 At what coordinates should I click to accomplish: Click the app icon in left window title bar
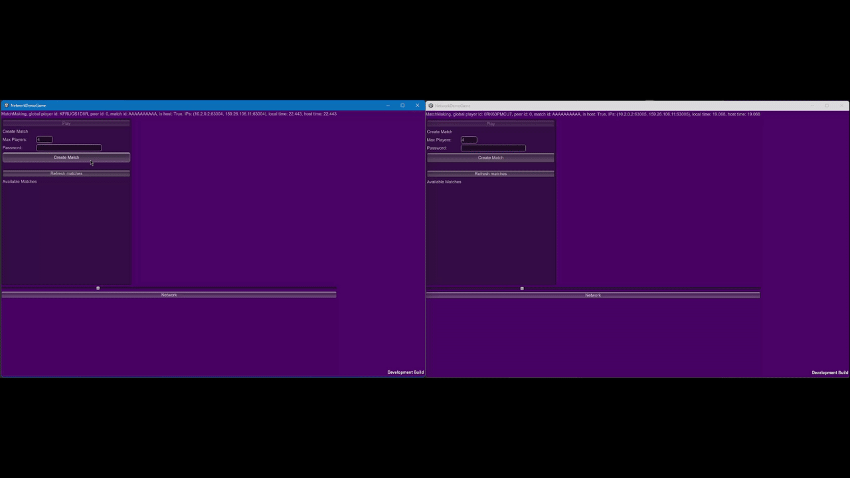tap(6, 106)
